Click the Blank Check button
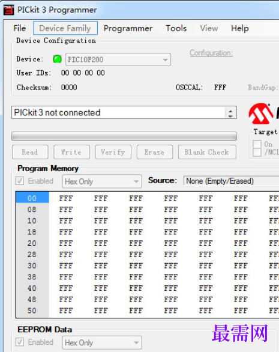279x352 pixels. click(207, 152)
